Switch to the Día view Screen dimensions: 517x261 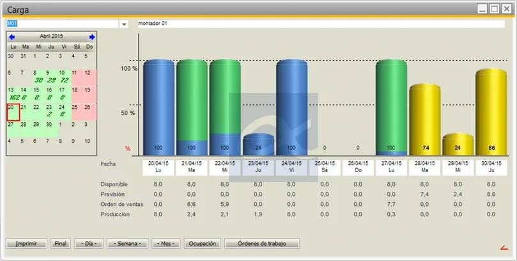tap(89, 244)
